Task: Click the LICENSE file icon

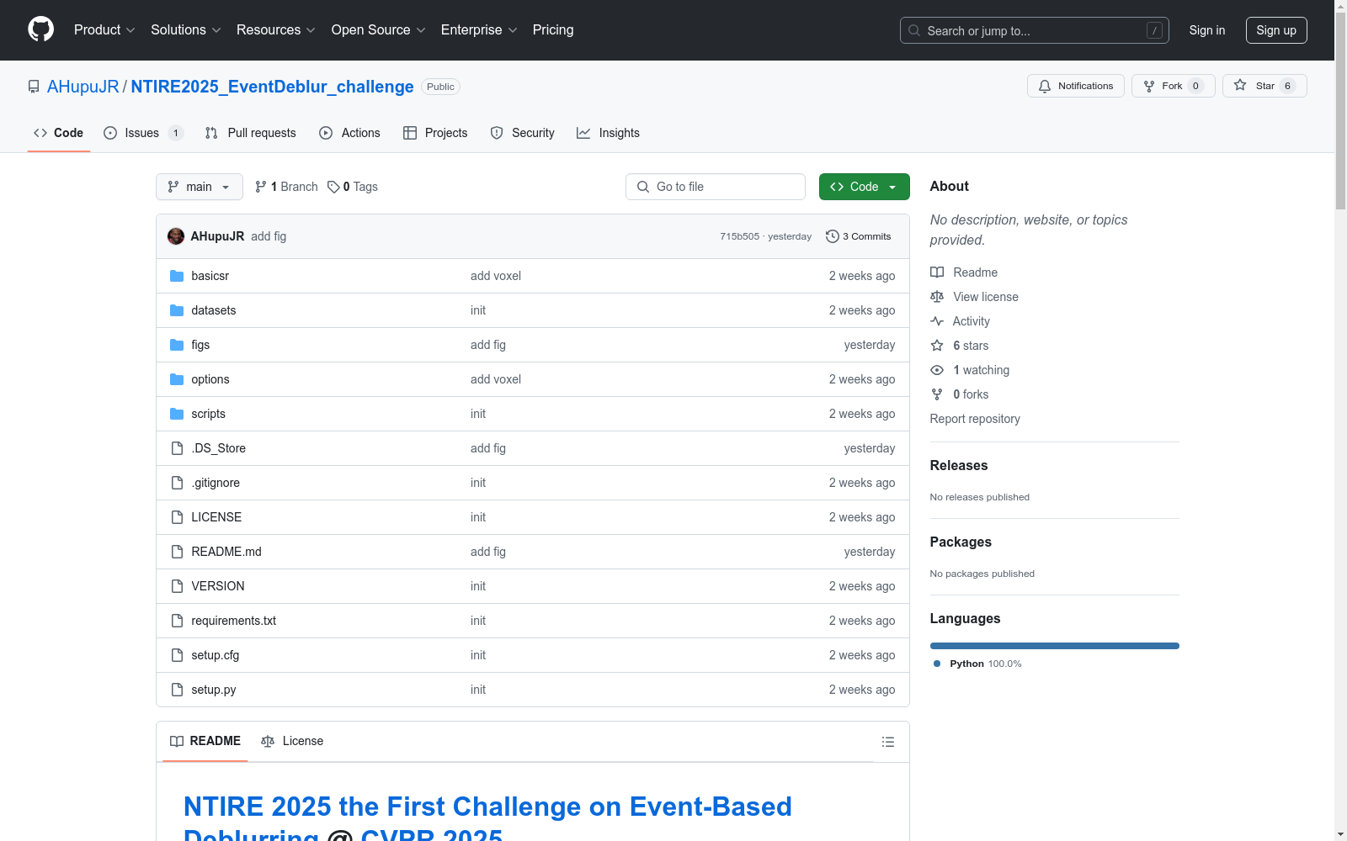Action: tap(177, 517)
